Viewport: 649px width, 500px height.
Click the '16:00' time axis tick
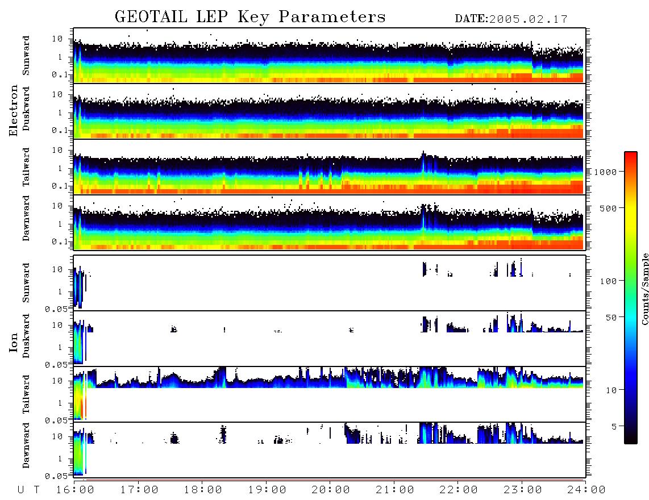[75, 490]
